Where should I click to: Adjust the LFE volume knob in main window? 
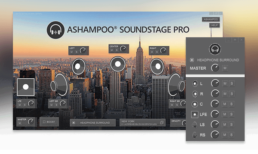(x=31, y=103)
